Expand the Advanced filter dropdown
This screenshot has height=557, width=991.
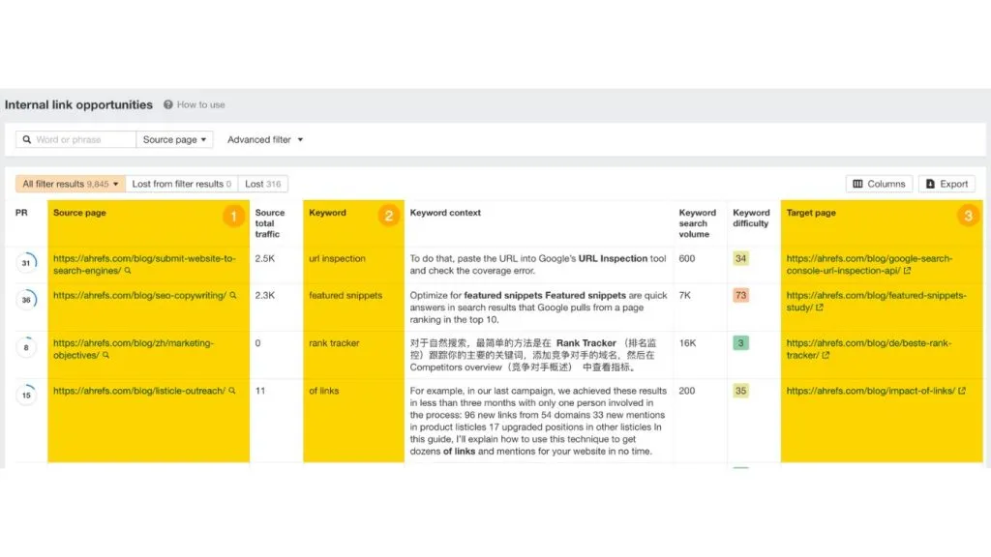point(265,139)
